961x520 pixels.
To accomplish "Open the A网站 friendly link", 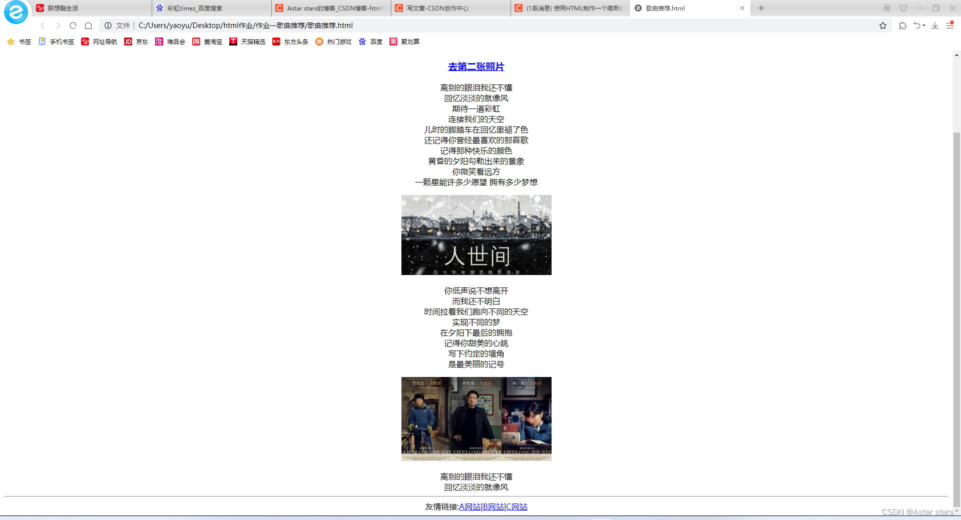I will coord(469,507).
